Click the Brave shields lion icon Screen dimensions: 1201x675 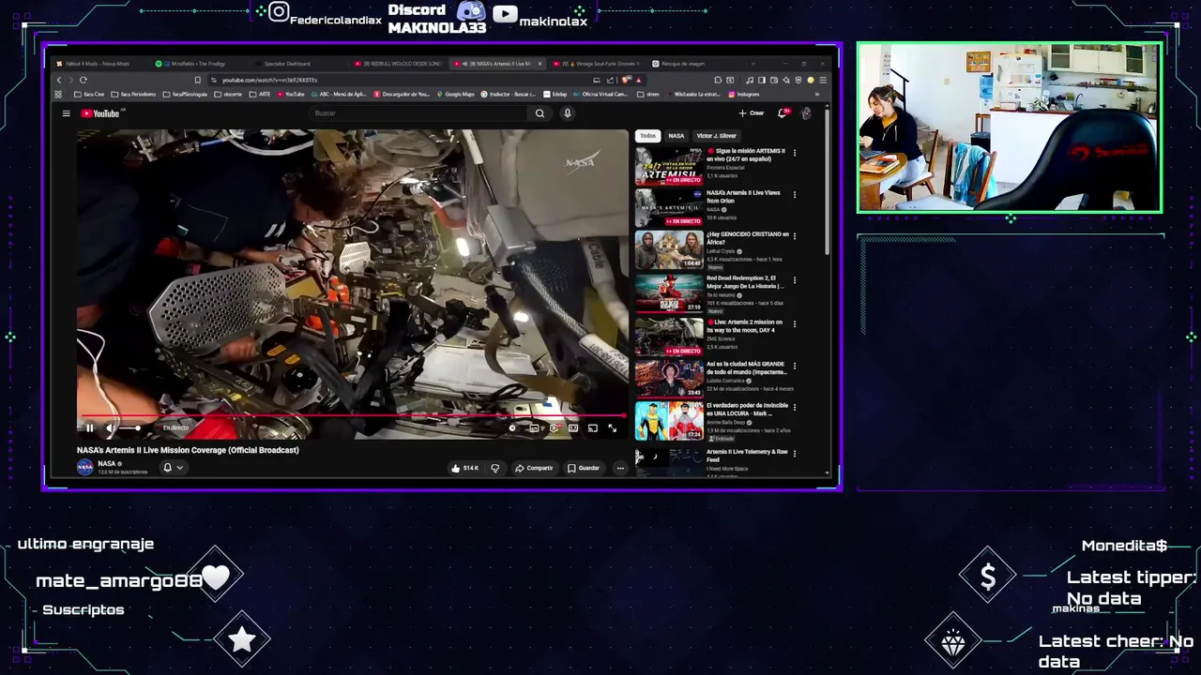tap(624, 80)
